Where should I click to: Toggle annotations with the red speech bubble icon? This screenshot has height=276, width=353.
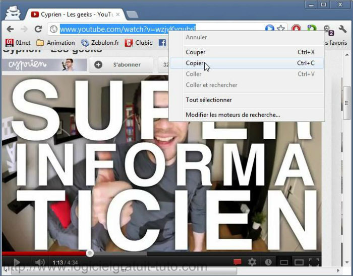238,262
